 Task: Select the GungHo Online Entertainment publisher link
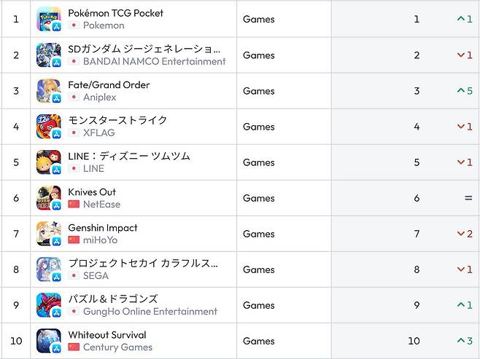tap(150, 312)
